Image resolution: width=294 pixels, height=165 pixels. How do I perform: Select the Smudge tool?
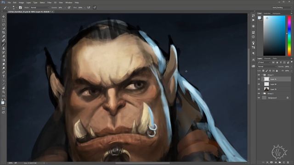(x=4, y=64)
